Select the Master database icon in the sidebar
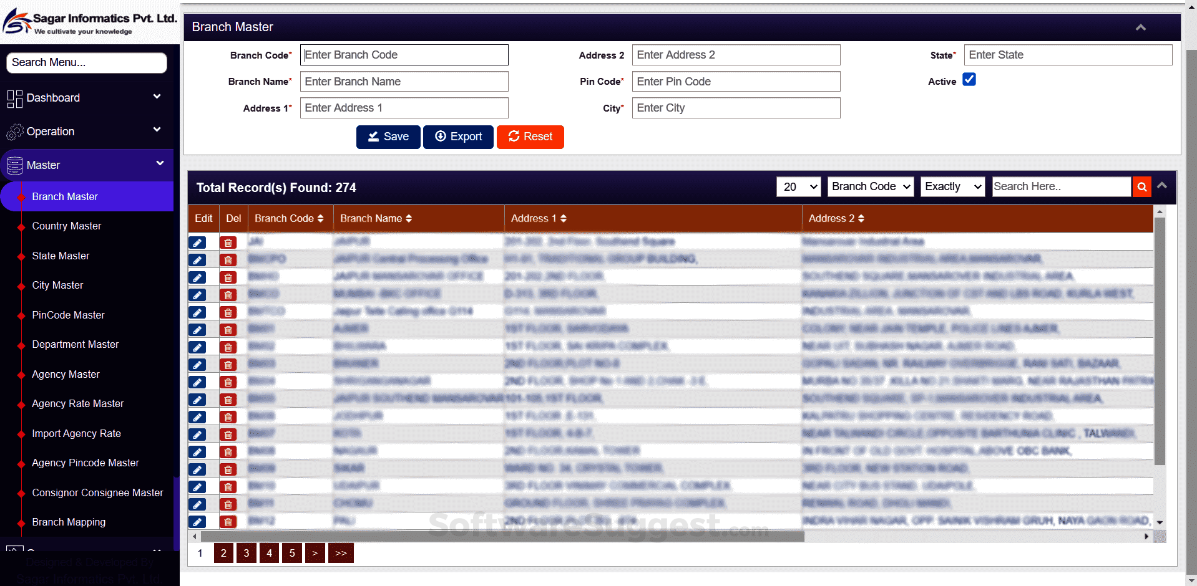1197x586 pixels. [14, 165]
